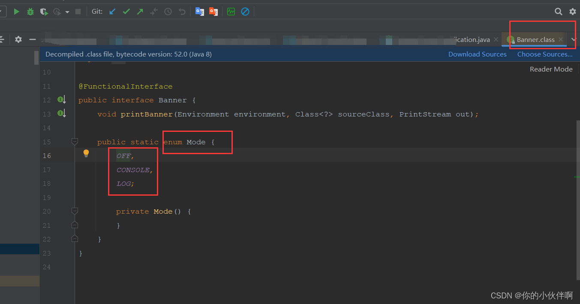Screen dimensions: 580x304
Task: Click the Decompiled .class file notice text
Action: (129, 54)
